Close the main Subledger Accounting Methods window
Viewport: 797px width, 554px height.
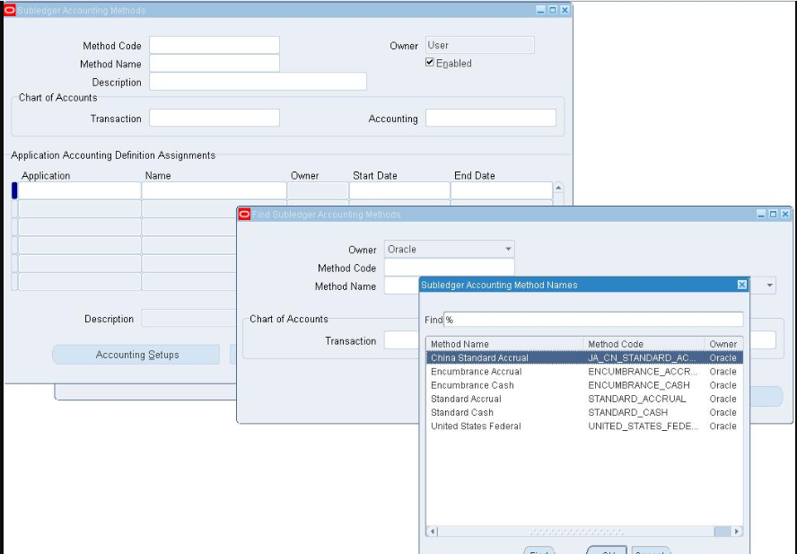565,10
